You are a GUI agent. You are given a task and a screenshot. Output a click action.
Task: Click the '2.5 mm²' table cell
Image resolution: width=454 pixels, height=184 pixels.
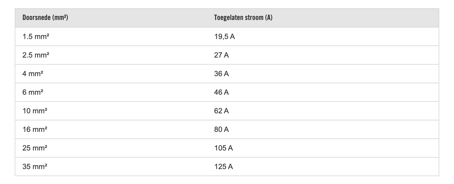point(36,55)
